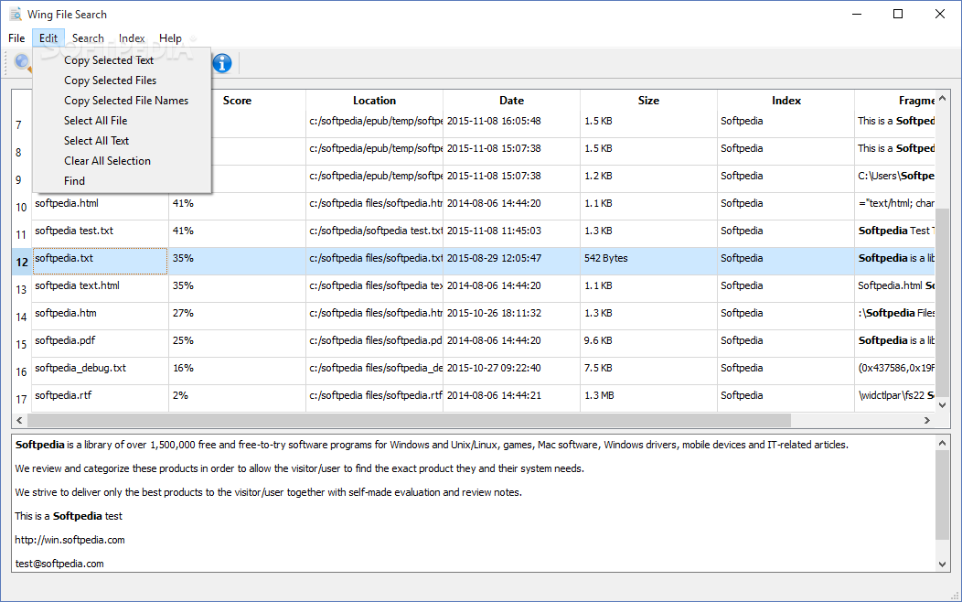962x602 pixels.
Task: Open the Help menu
Action: click(170, 38)
